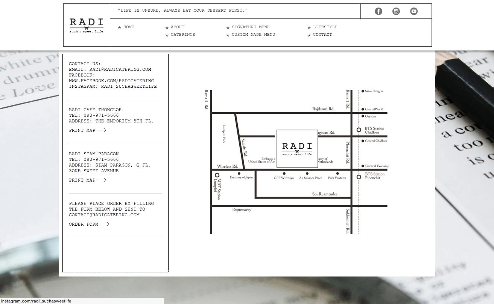Viewport: 494px width, 304px height.
Task: Navigate to the Lifestyle page
Action: point(325,27)
